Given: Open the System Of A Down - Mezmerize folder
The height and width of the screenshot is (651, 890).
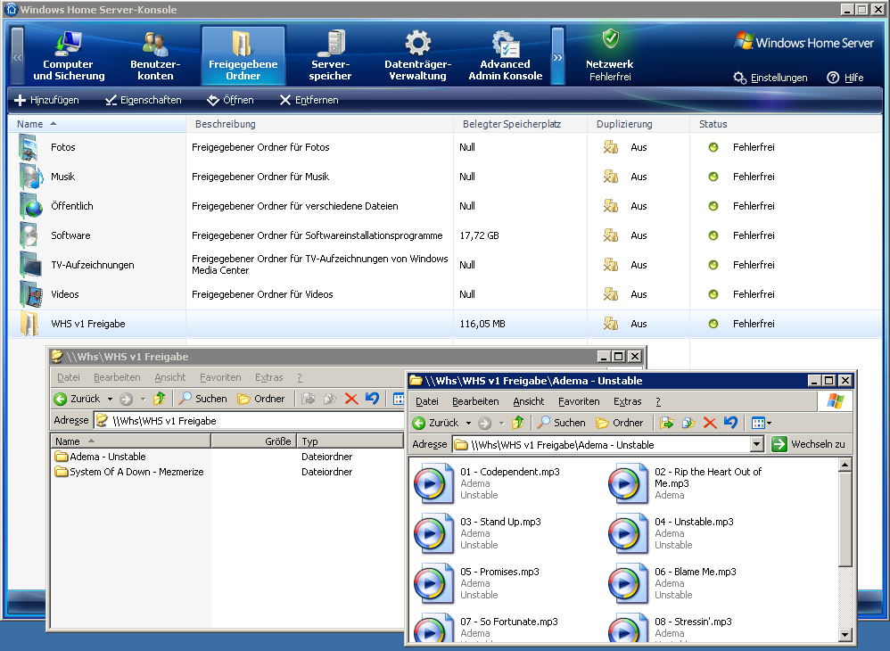Looking at the screenshot, I should click(x=129, y=472).
